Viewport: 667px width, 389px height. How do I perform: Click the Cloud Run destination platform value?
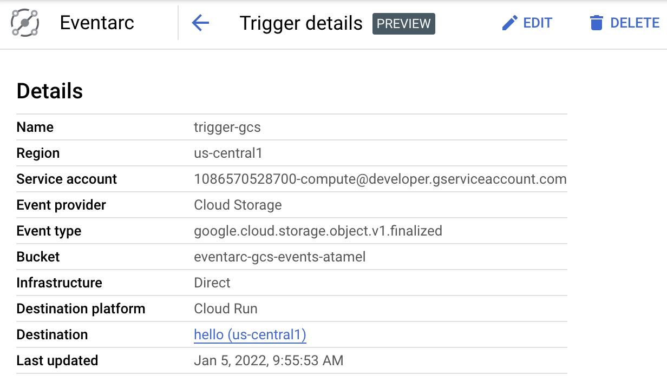click(225, 309)
